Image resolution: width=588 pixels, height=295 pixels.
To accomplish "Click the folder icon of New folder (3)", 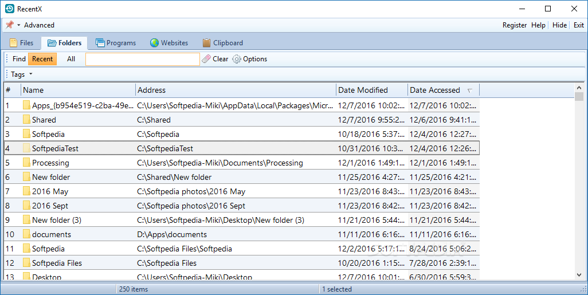I will point(26,219).
